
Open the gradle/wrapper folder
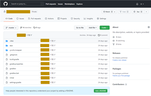coord(16,50)
